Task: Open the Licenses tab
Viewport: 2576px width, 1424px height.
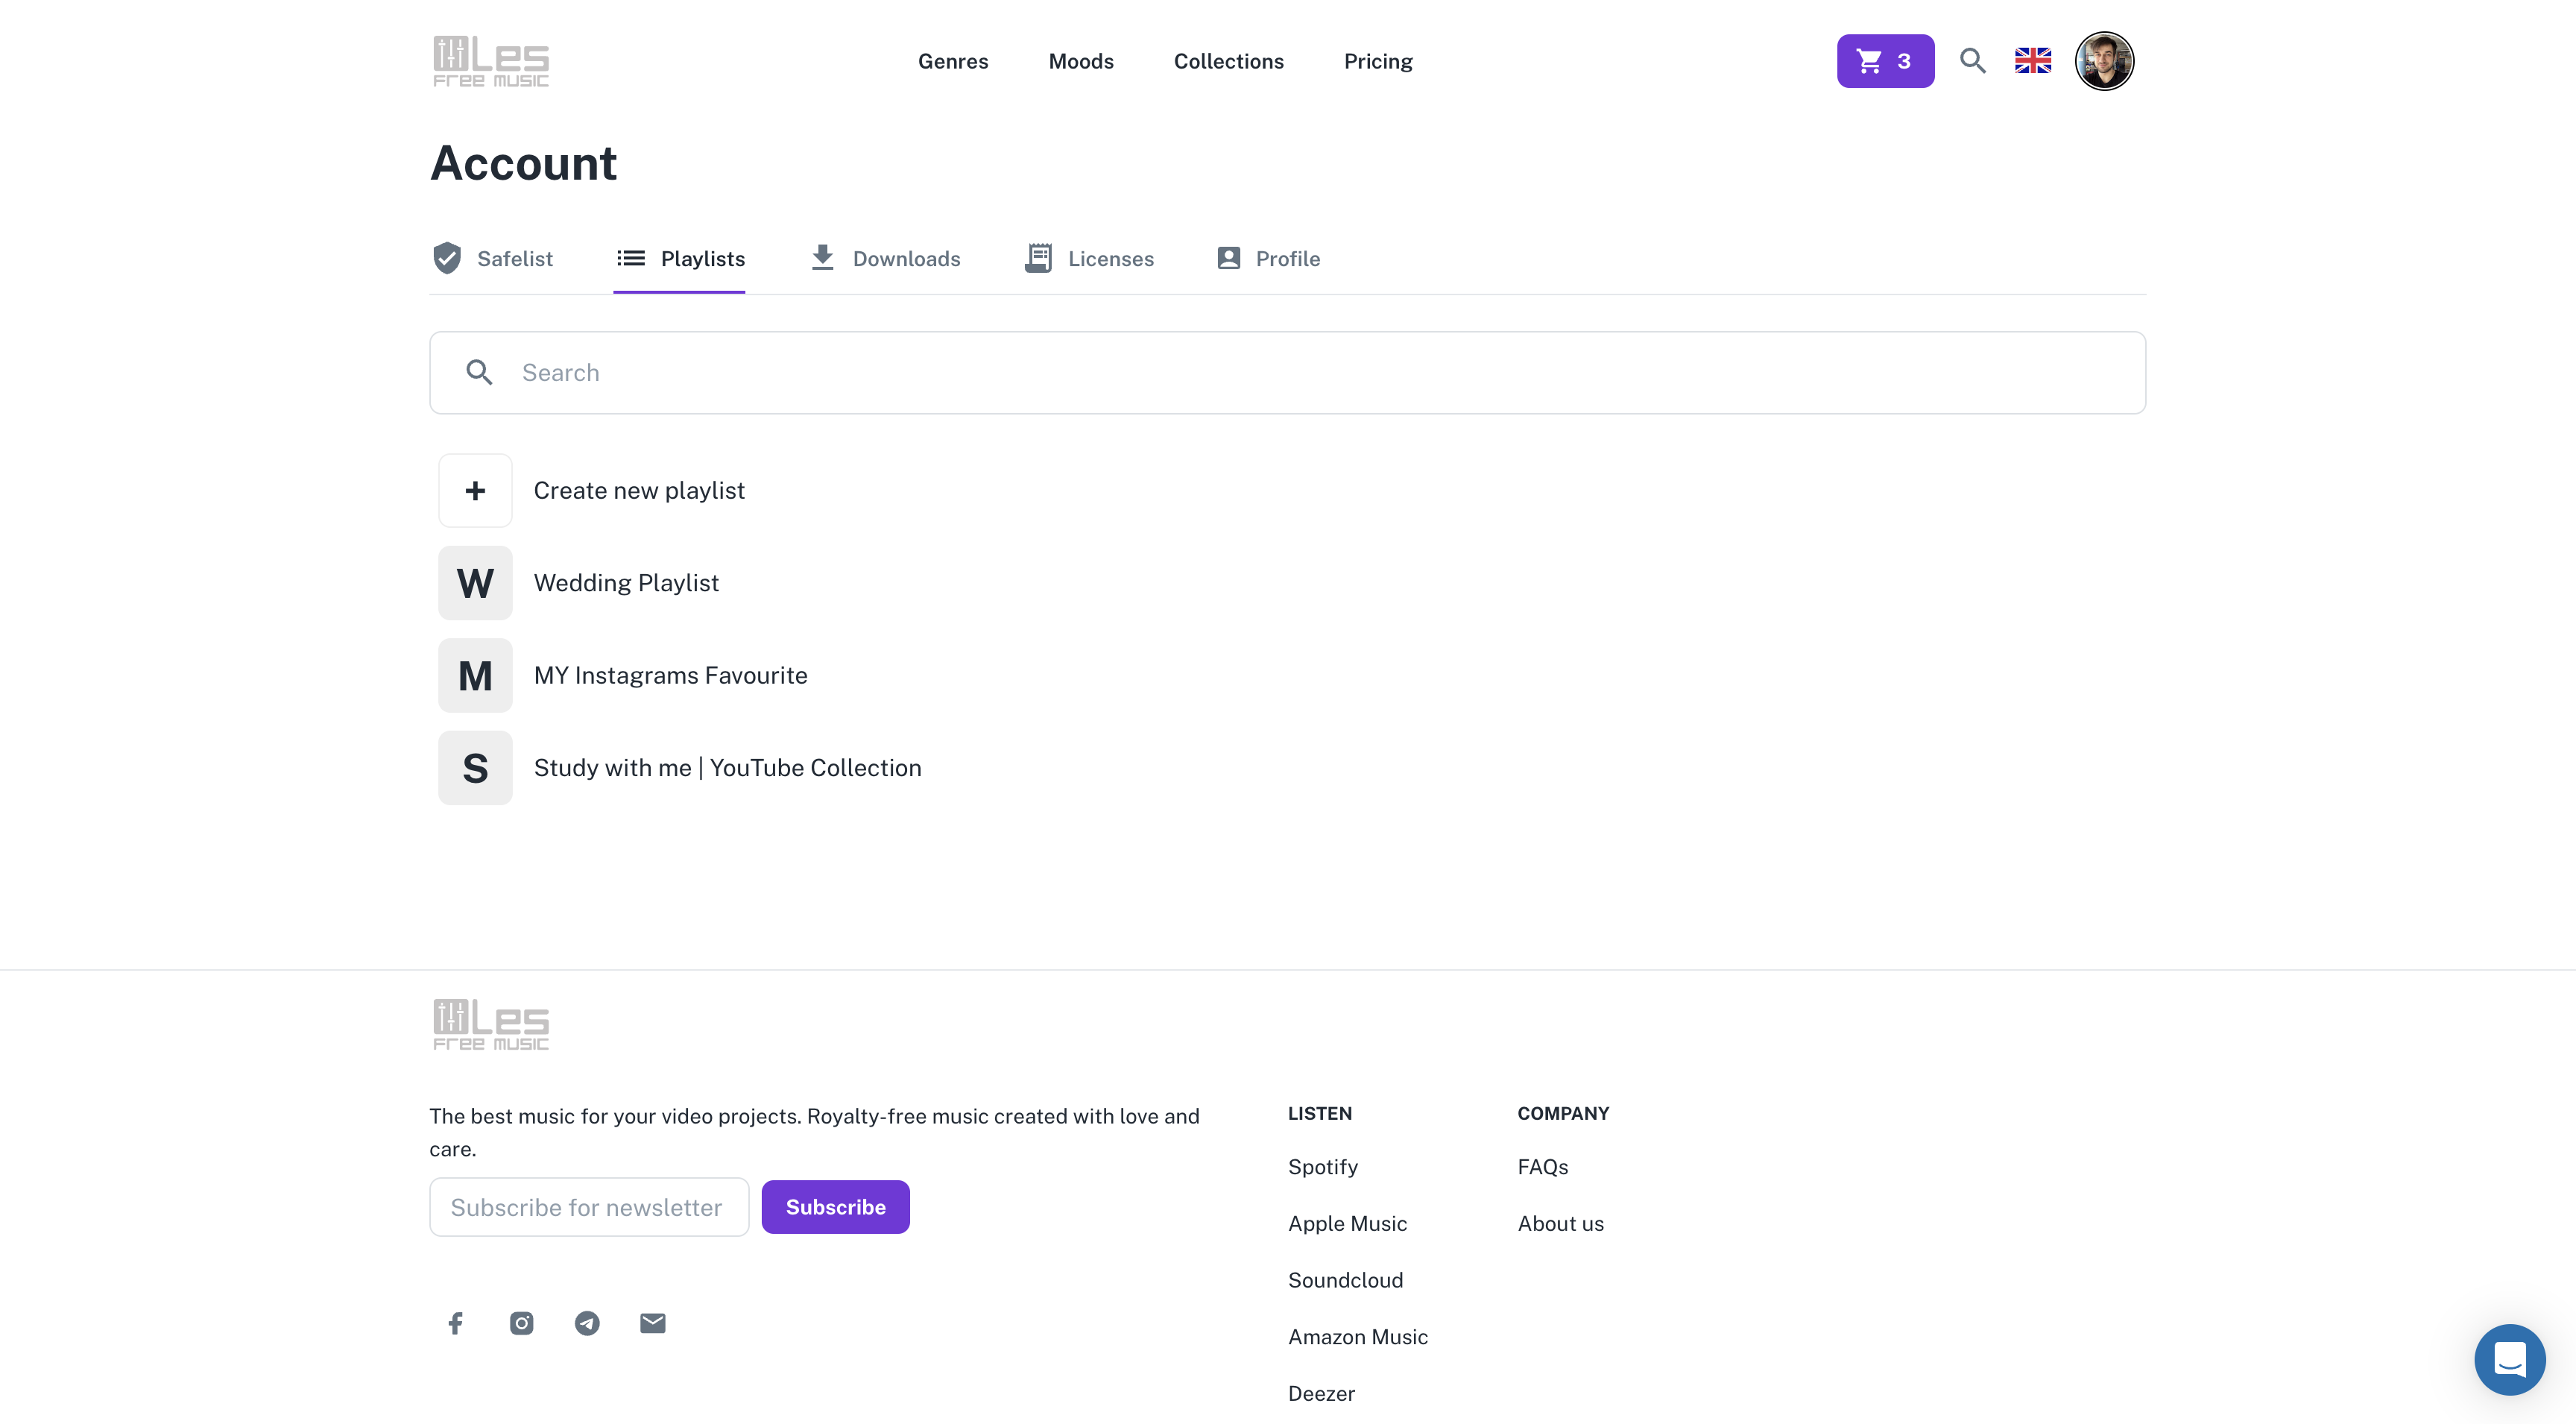Action: coord(1089,258)
